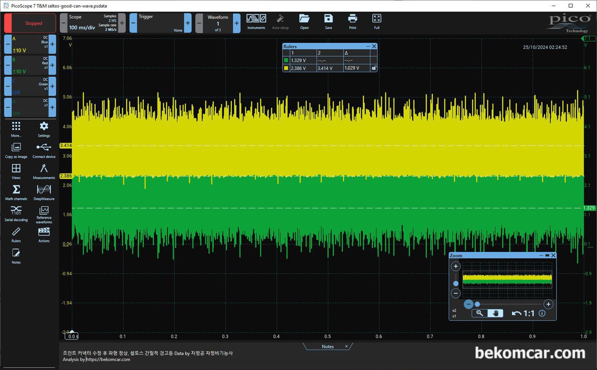Open Math channels
This screenshot has height=370, width=597.
pyautogui.click(x=16, y=192)
